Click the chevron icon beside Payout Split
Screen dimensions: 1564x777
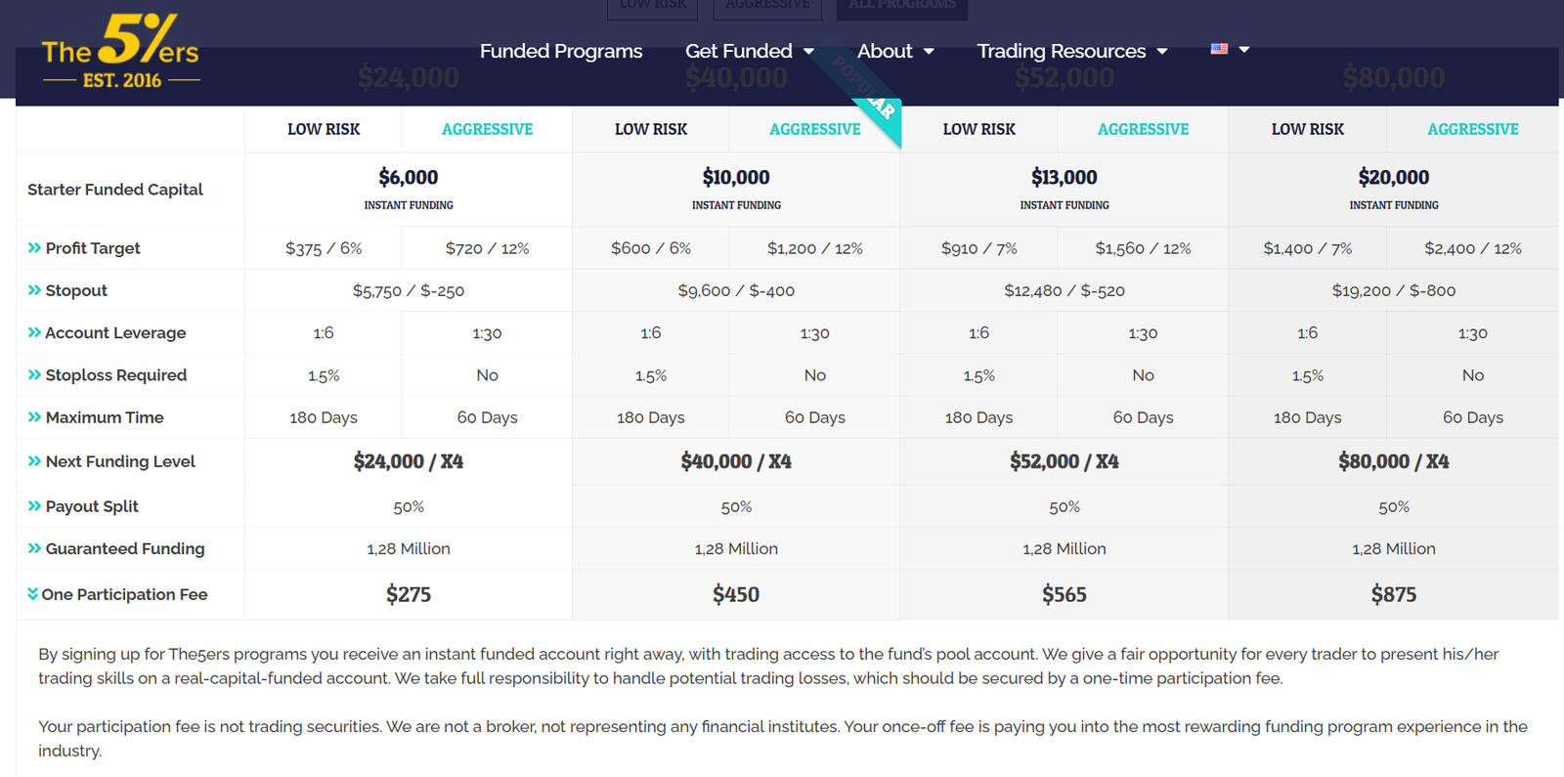[x=34, y=506]
